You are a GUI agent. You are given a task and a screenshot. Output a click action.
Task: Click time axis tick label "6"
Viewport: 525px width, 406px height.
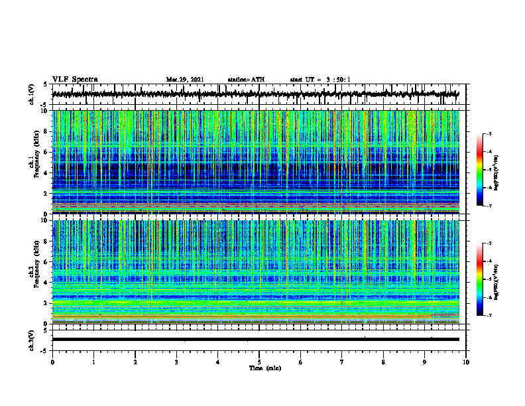tap(301, 362)
